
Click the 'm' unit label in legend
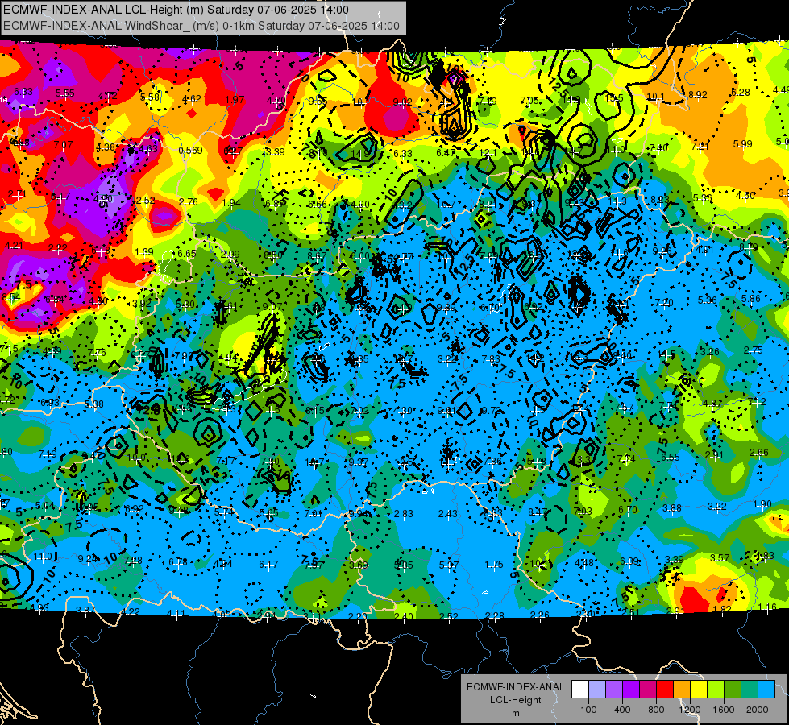tap(515, 714)
